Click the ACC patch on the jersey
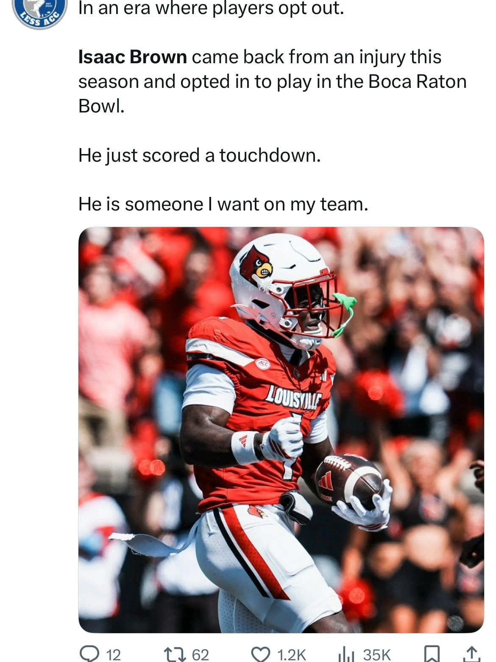 [262, 364]
